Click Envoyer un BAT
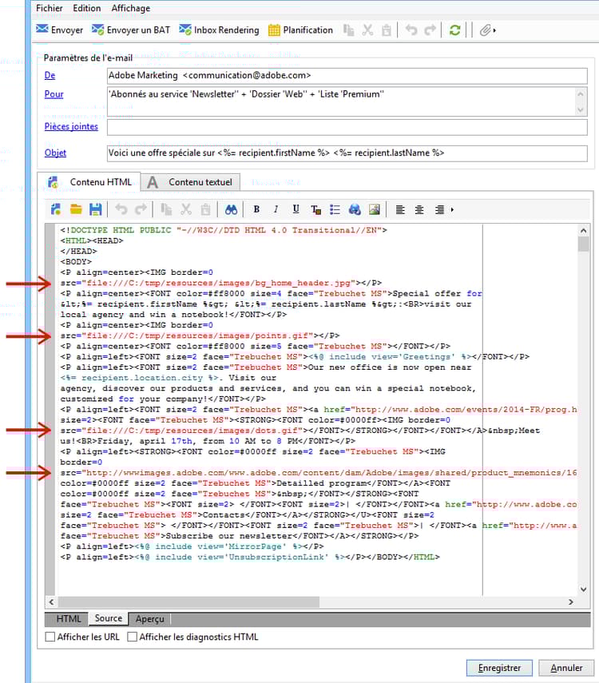Viewport: 599px width, 683px height. (x=131, y=30)
